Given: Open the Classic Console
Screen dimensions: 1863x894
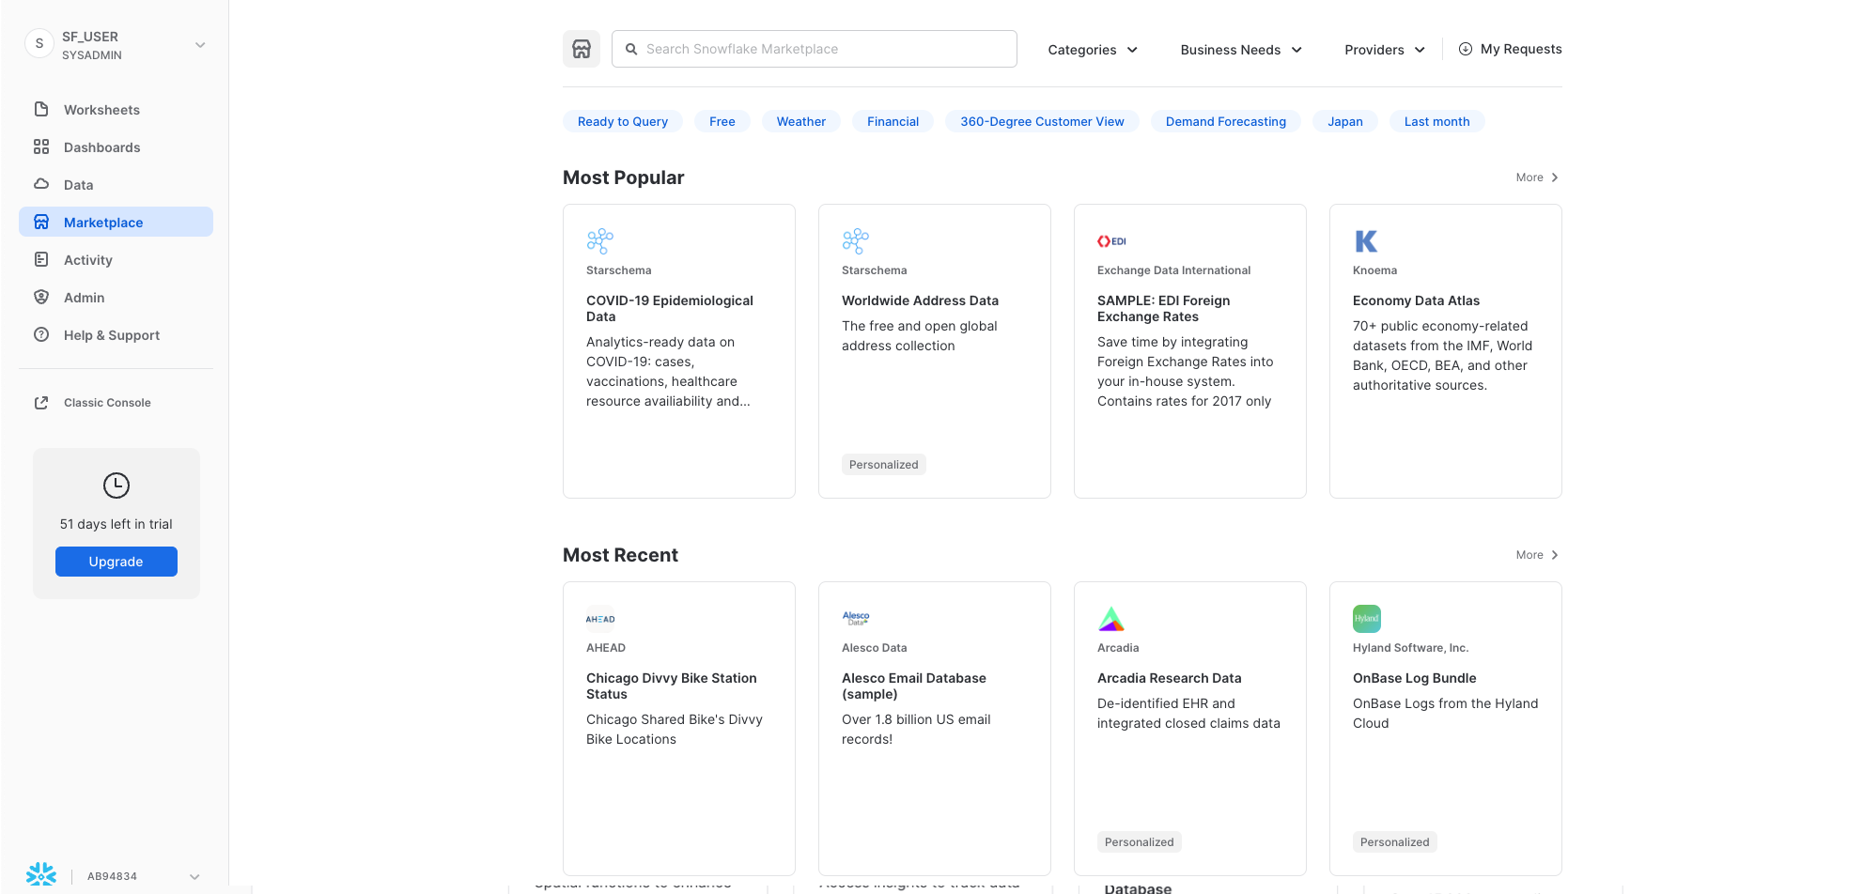Looking at the screenshot, I should coord(106,402).
